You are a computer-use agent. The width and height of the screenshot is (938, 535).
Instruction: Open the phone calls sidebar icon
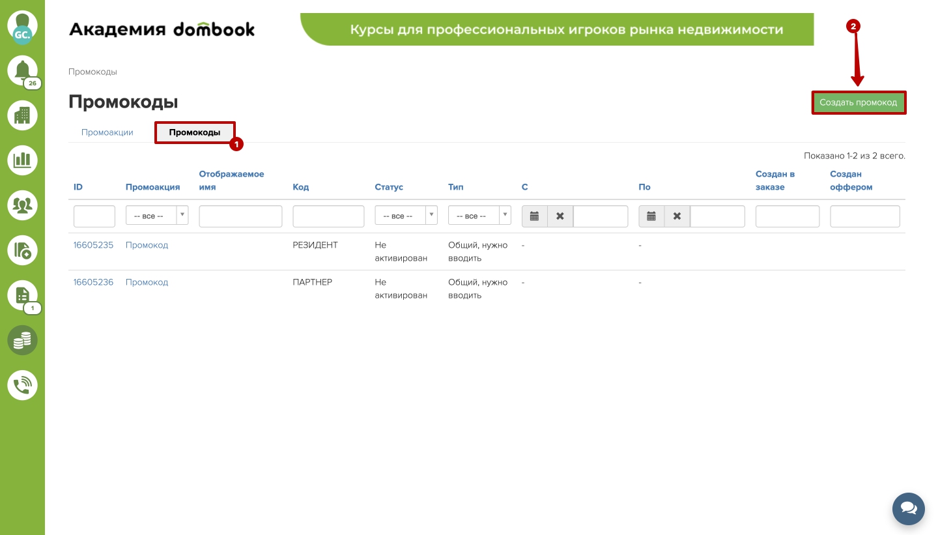coord(22,385)
